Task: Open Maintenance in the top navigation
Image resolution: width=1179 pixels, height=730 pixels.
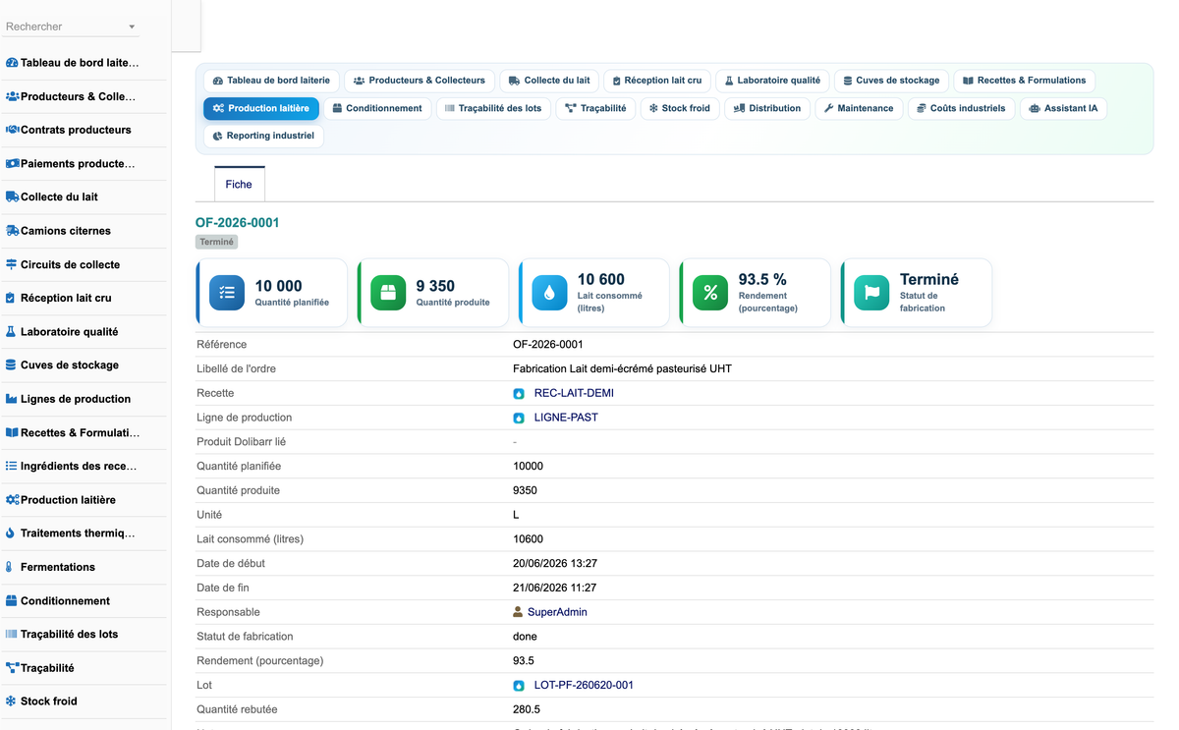Action: click(x=859, y=108)
